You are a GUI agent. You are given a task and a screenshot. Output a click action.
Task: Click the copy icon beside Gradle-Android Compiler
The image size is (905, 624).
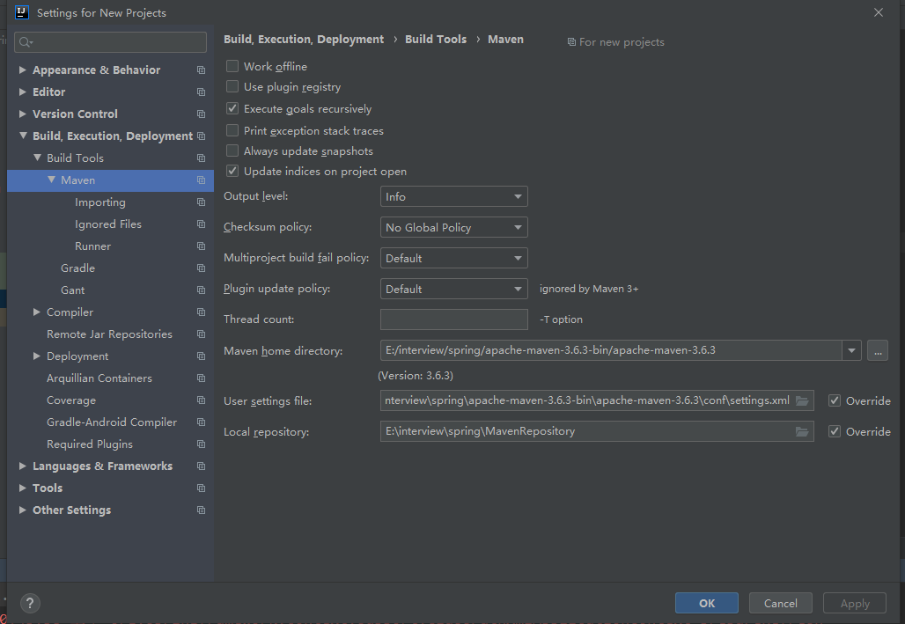coord(201,422)
